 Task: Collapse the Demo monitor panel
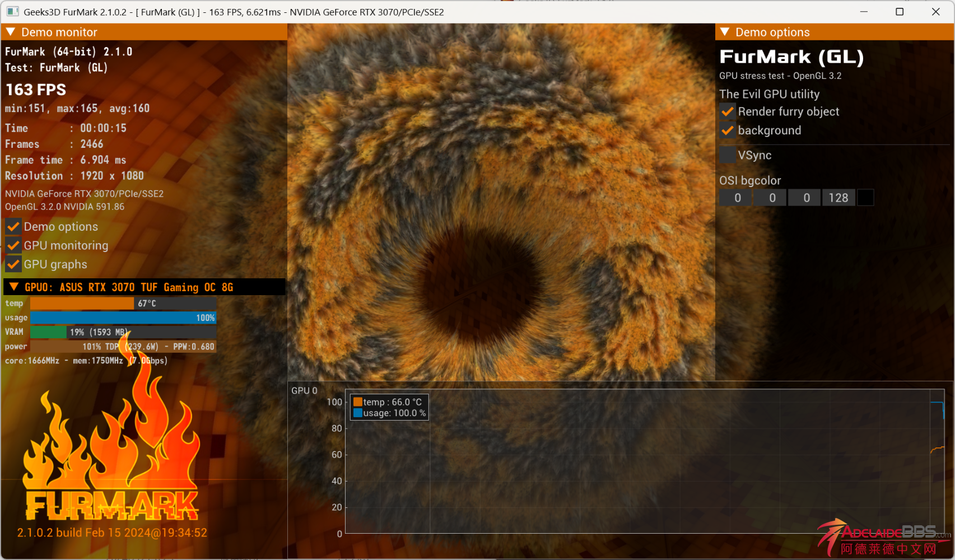pyautogui.click(x=11, y=32)
